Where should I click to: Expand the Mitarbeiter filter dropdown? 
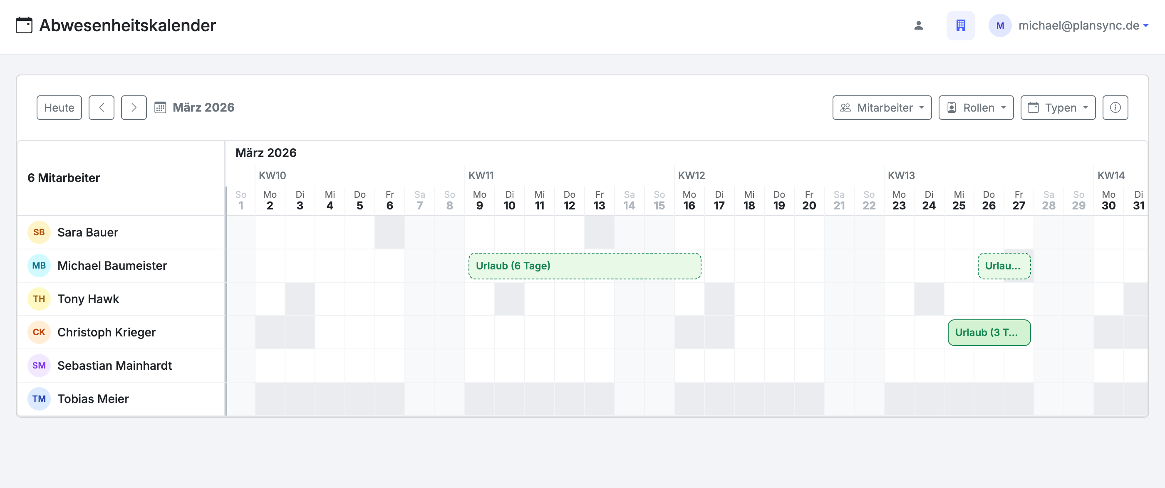click(x=881, y=108)
